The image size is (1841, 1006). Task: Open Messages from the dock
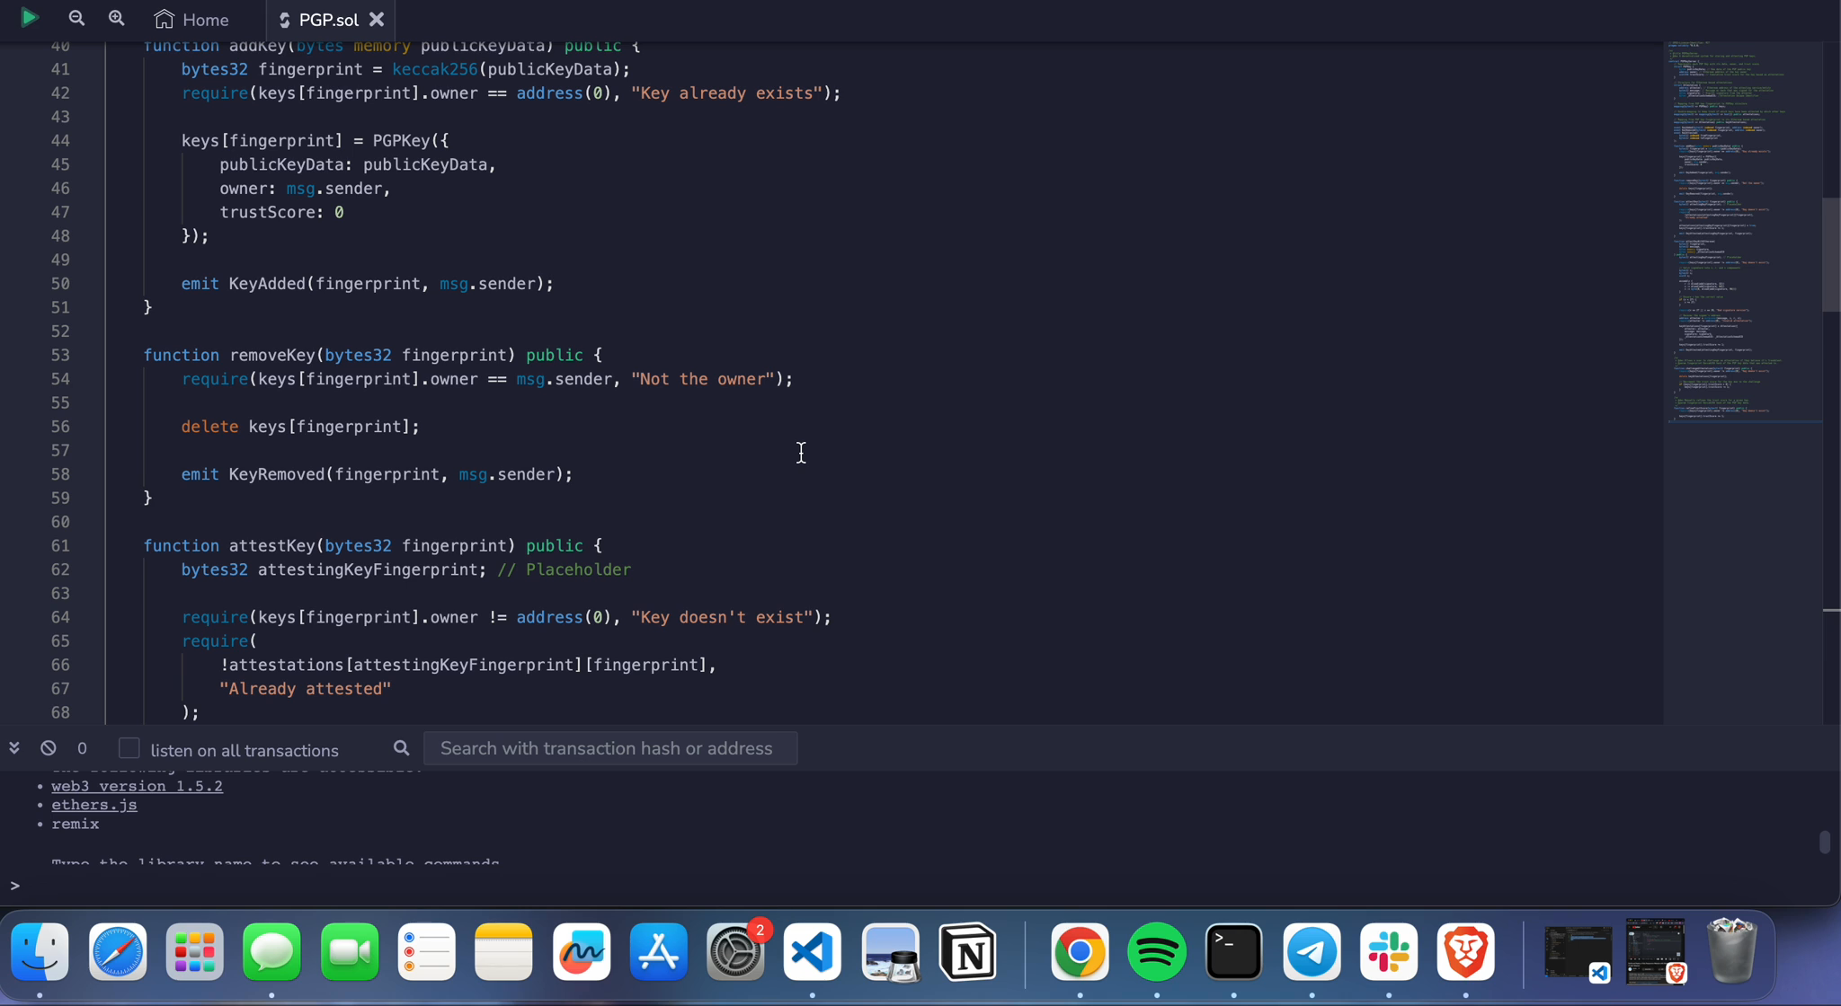[x=272, y=952]
